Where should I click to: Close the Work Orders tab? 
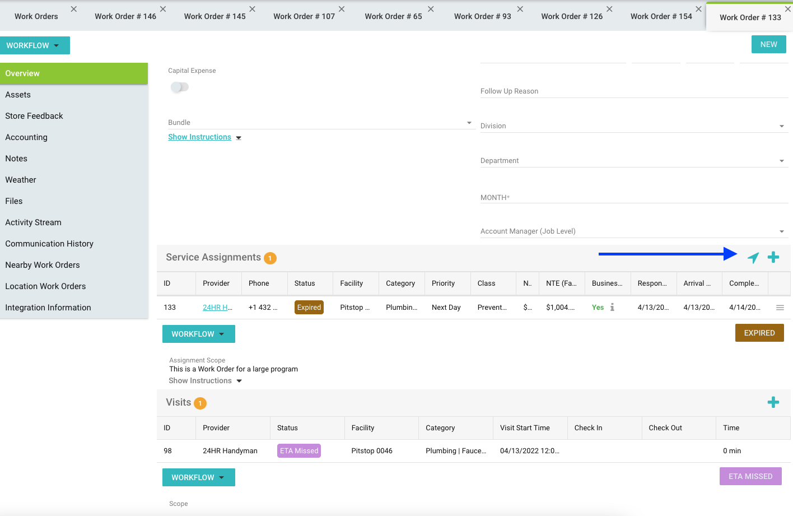74,9
